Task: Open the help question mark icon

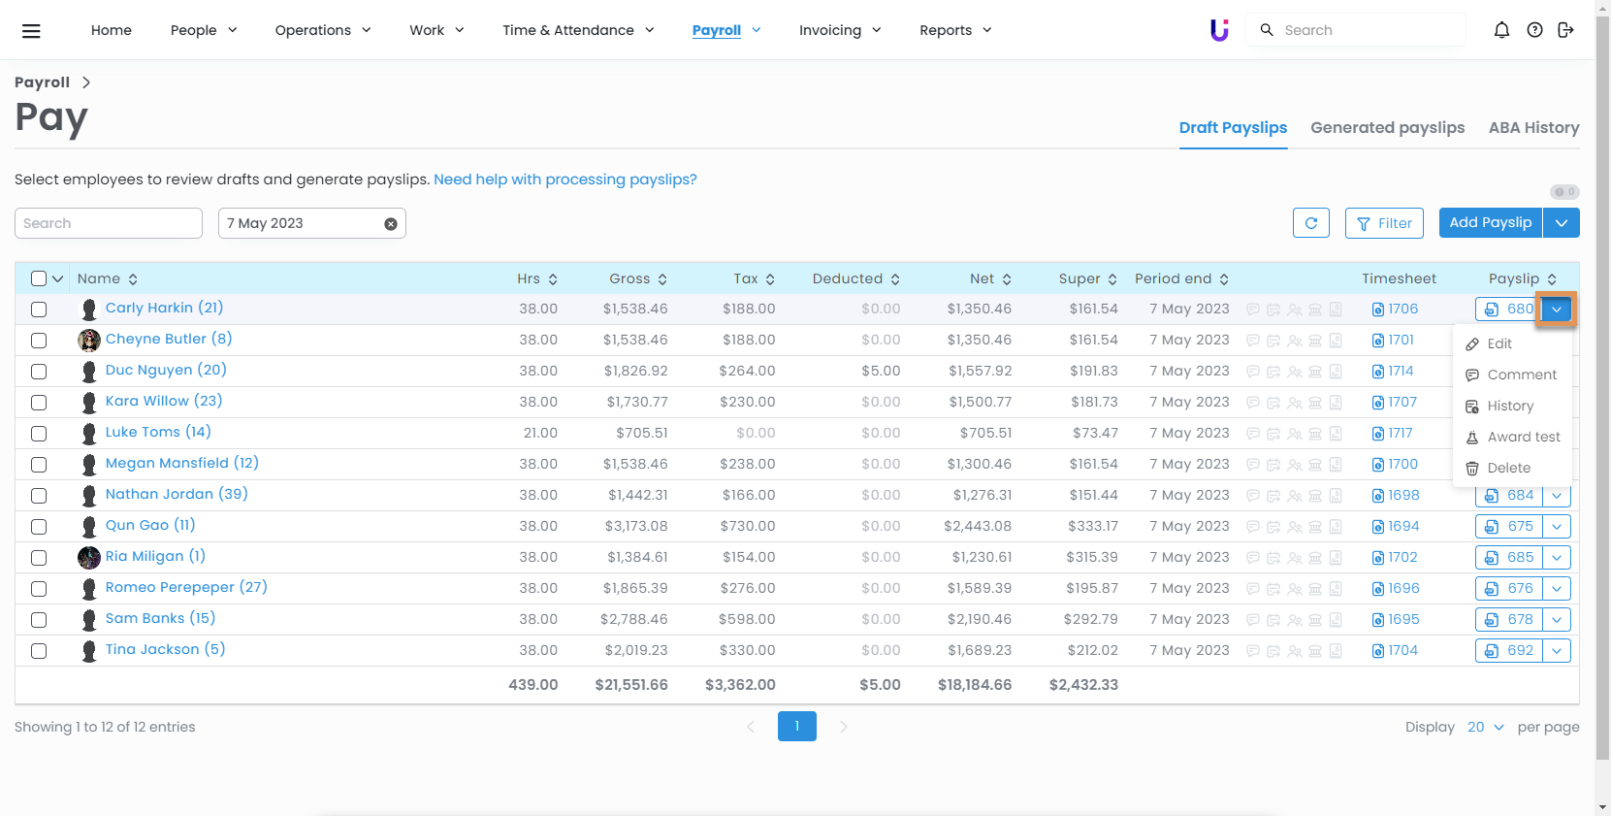Action: point(1534,30)
